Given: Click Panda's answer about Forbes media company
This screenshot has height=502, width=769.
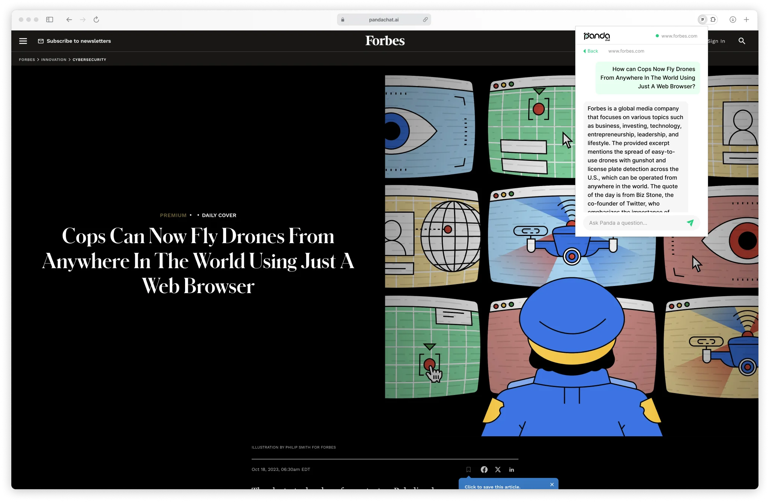Looking at the screenshot, I should 636,157.
